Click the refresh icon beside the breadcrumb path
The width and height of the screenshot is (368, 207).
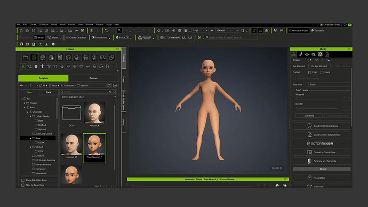[x=109, y=86]
